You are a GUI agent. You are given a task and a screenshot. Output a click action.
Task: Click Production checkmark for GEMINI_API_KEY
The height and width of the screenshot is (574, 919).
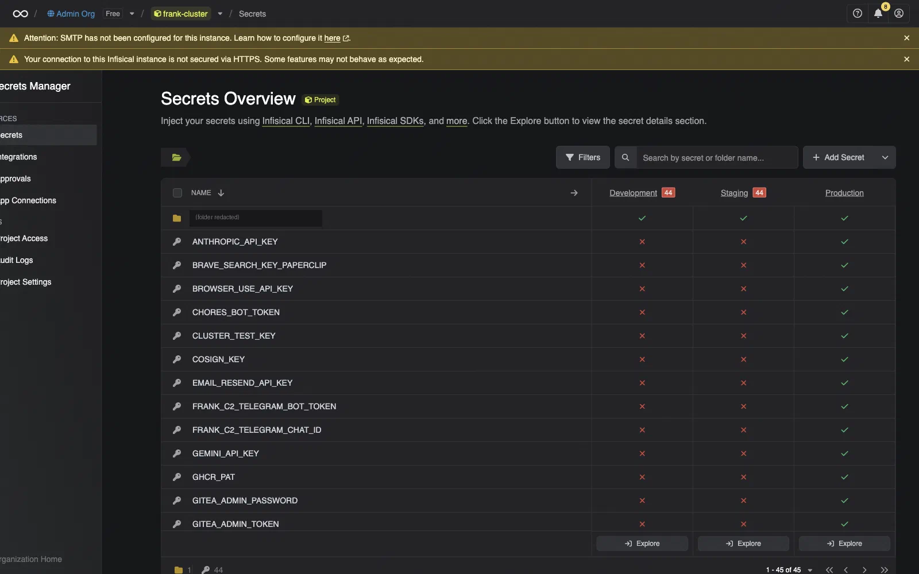click(844, 453)
